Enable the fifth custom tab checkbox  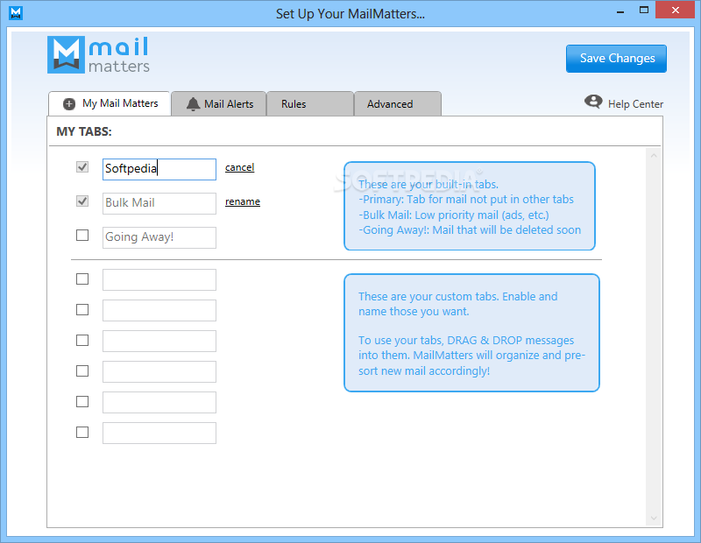click(82, 401)
